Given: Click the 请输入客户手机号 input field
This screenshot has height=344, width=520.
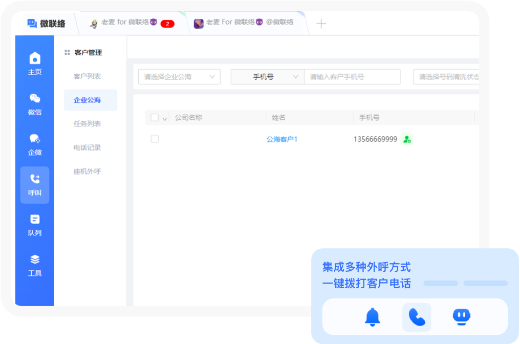Looking at the screenshot, I should (352, 77).
